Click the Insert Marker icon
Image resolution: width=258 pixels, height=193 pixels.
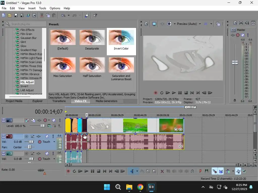click(200, 171)
